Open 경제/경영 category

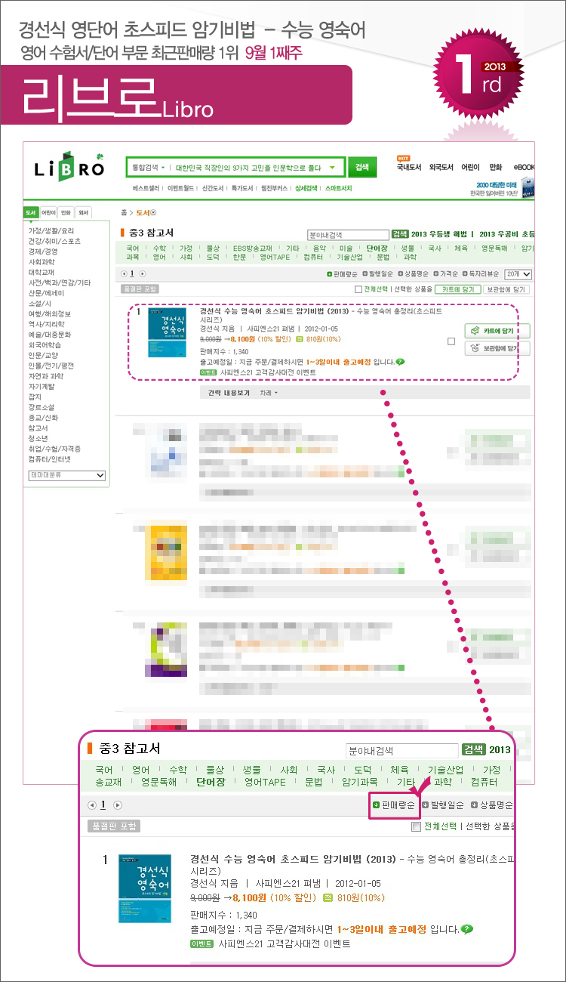pyautogui.click(x=43, y=251)
